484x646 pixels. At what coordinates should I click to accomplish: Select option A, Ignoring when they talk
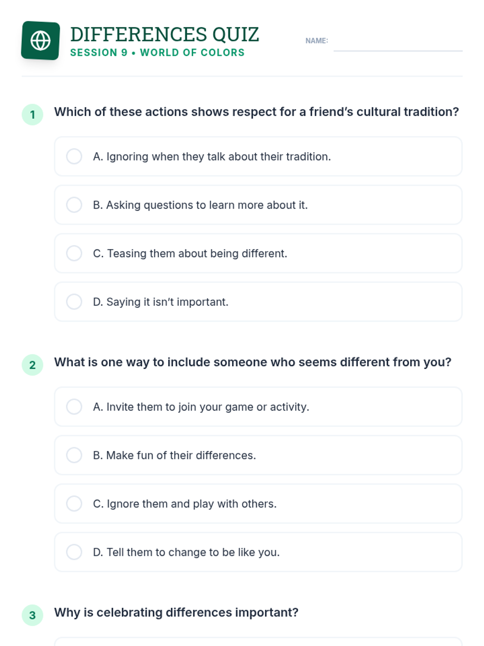click(74, 156)
